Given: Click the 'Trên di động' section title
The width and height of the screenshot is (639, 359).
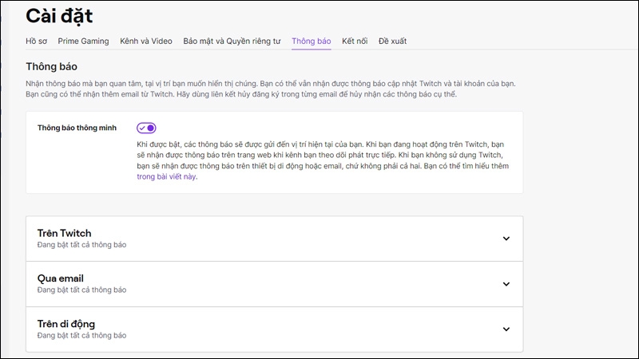Looking at the screenshot, I should click(66, 324).
